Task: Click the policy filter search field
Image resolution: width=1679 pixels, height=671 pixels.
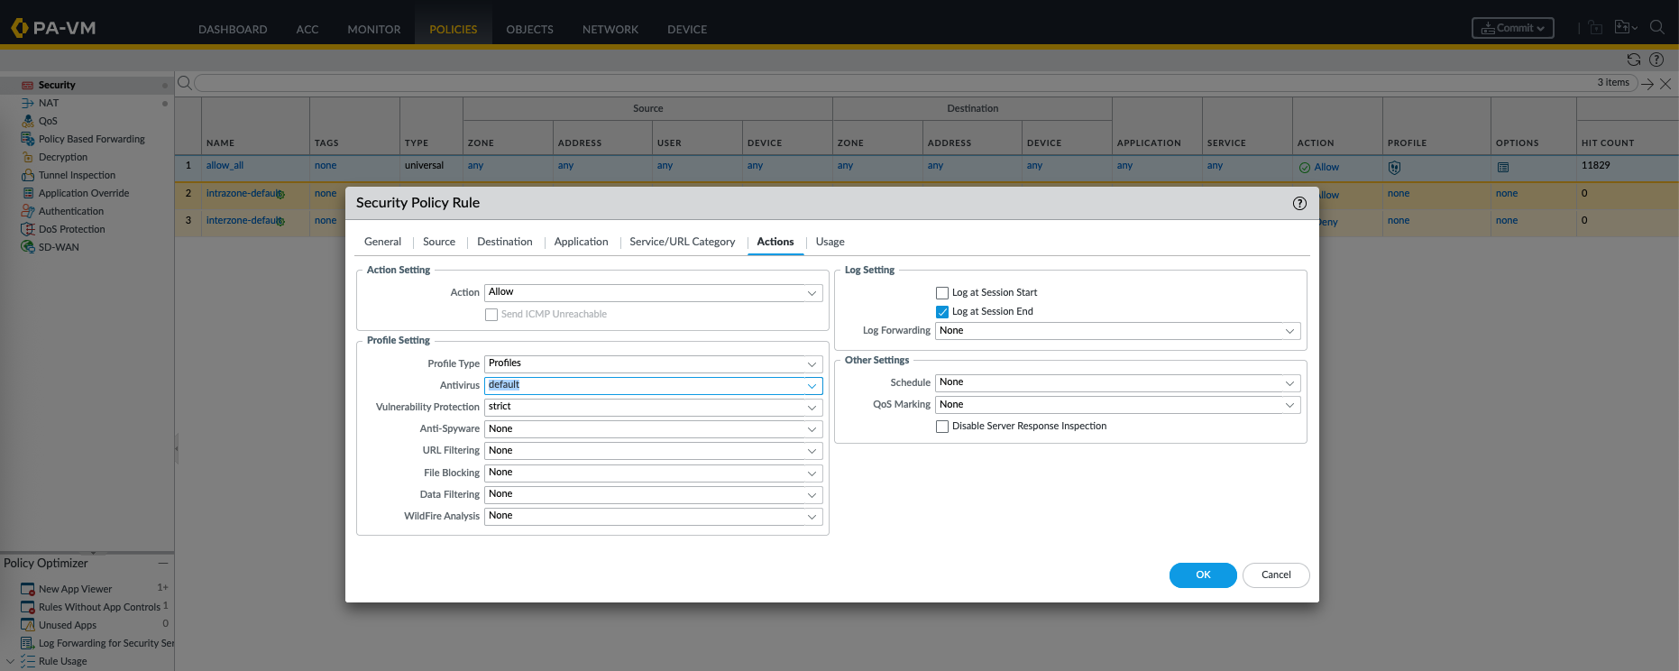Action: pos(893,83)
